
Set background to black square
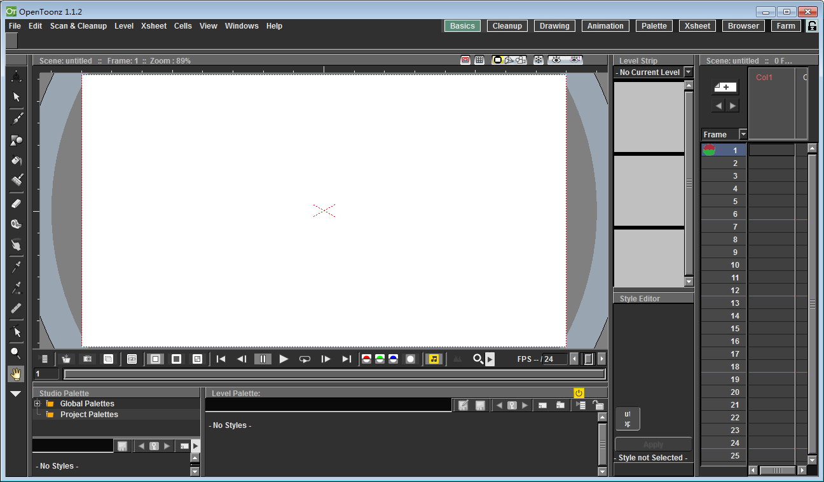[176, 359]
